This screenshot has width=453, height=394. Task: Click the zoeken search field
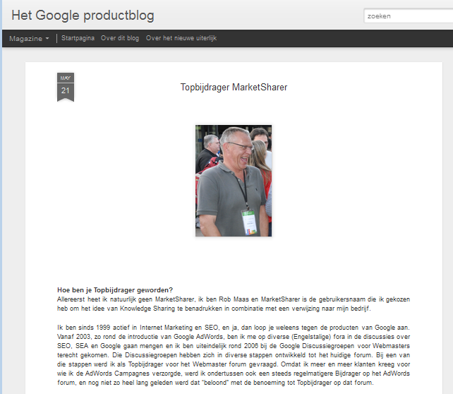click(x=409, y=16)
